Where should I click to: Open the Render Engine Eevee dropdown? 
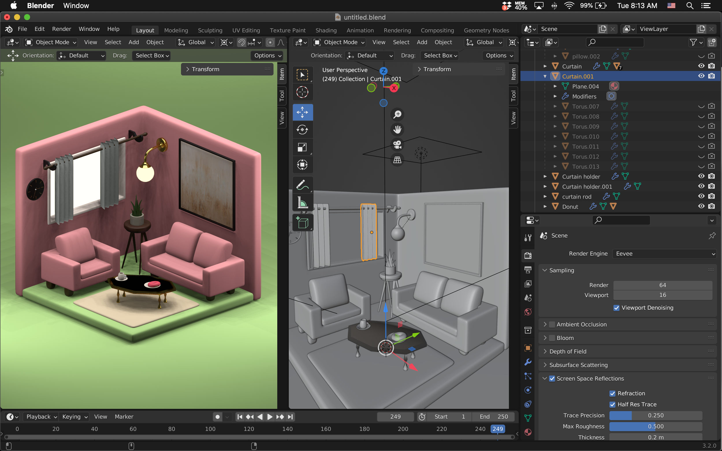pyautogui.click(x=664, y=254)
